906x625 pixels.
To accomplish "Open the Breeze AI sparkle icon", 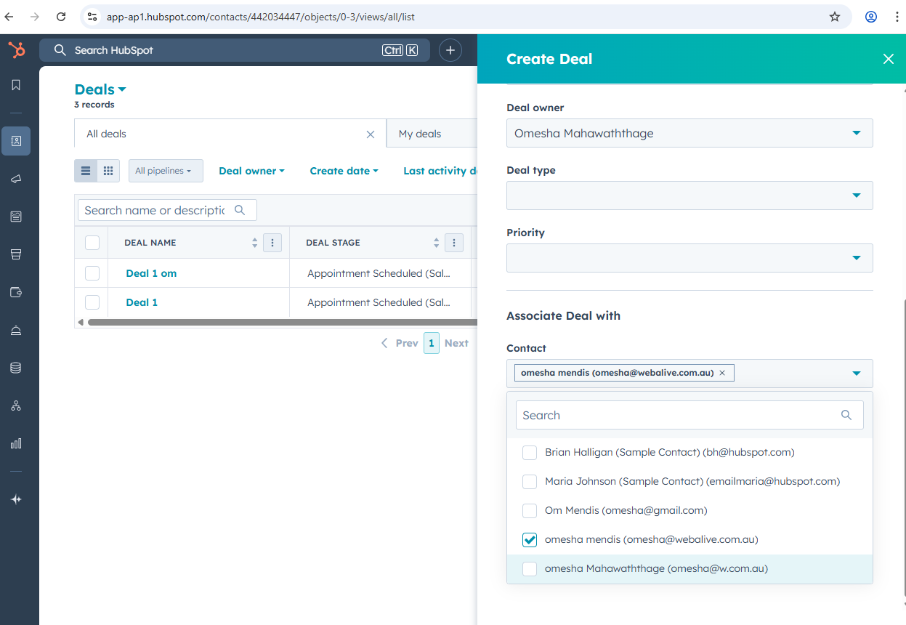I will pyautogui.click(x=16, y=499).
